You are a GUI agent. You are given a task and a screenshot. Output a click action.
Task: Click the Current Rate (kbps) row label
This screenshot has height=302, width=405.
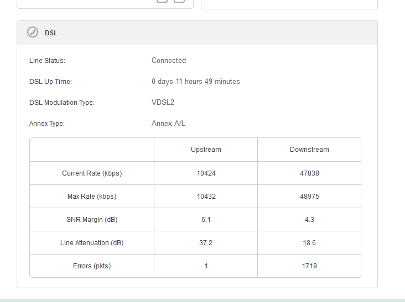pos(92,173)
